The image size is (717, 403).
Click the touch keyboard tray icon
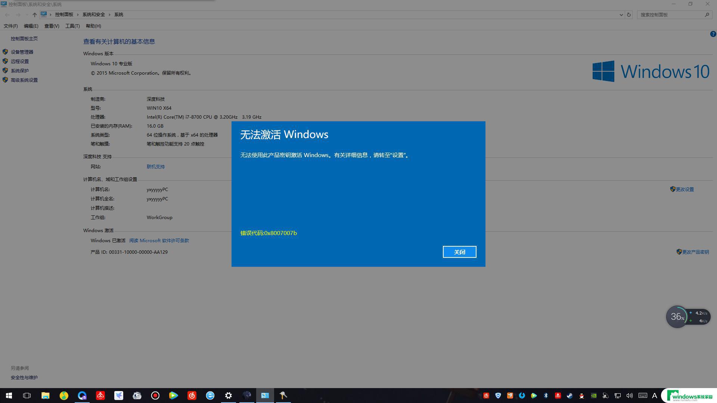click(643, 396)
